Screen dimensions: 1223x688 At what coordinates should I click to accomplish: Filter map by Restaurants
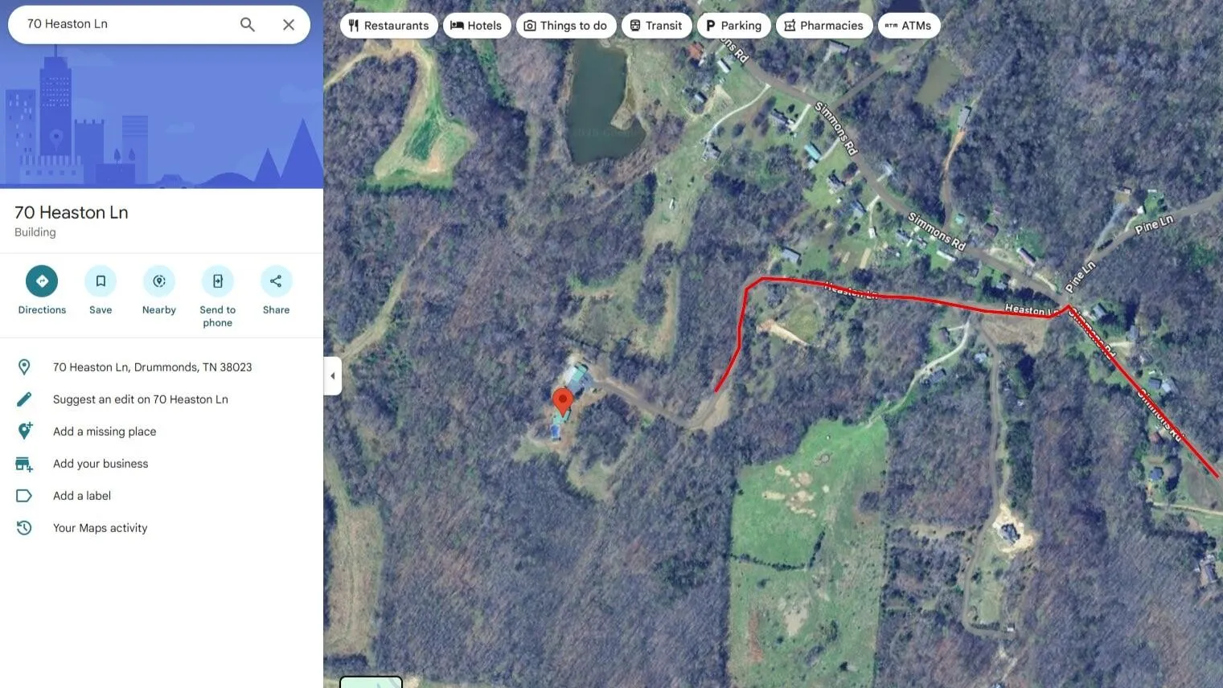click(x=389, y=26)
